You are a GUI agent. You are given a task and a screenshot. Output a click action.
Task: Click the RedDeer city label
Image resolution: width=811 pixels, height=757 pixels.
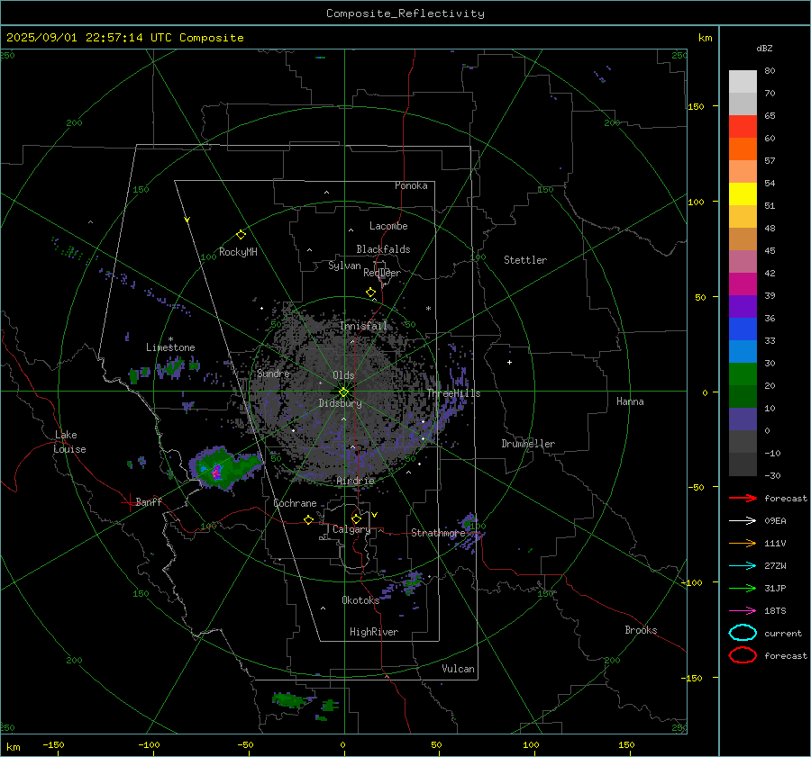coord(382,273)
